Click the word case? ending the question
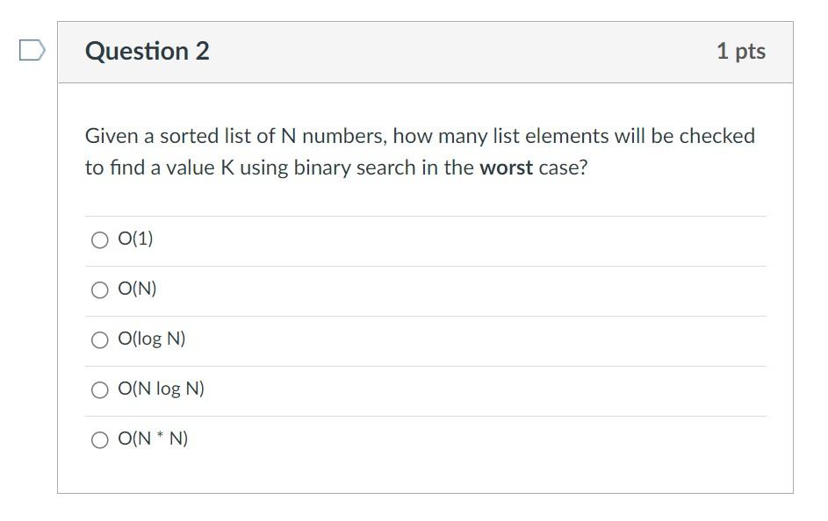Image resolution: width=828 pixels, height=521 pixels. click(x=563, y=168)
